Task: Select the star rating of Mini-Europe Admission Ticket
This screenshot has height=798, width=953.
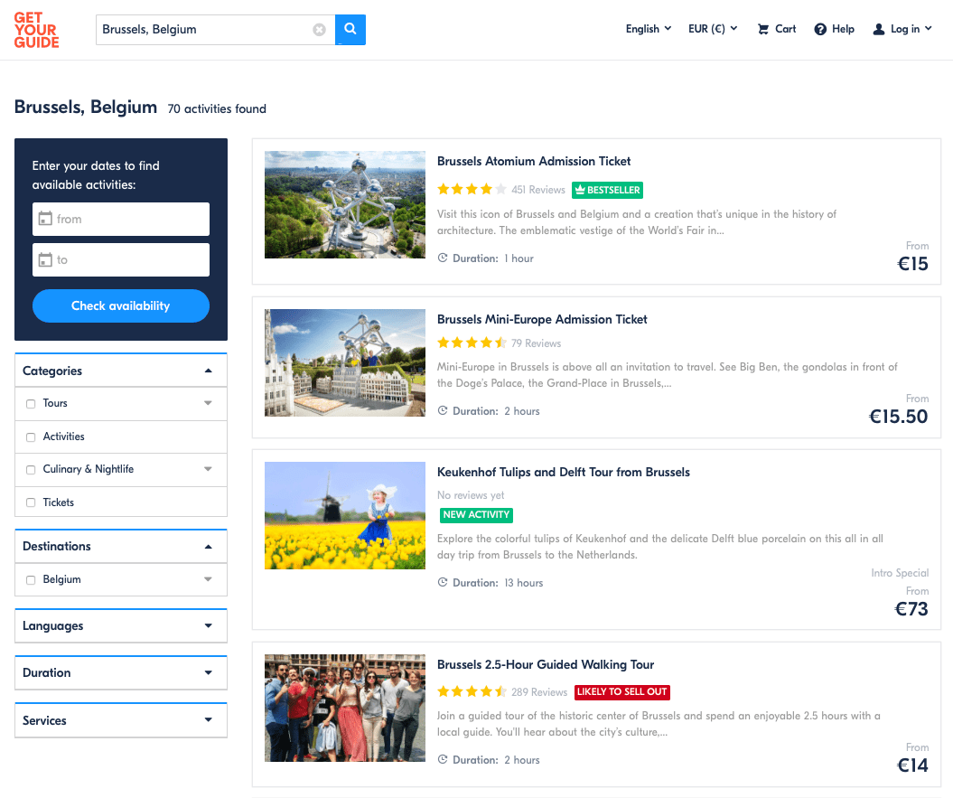Action: point(472,343)
